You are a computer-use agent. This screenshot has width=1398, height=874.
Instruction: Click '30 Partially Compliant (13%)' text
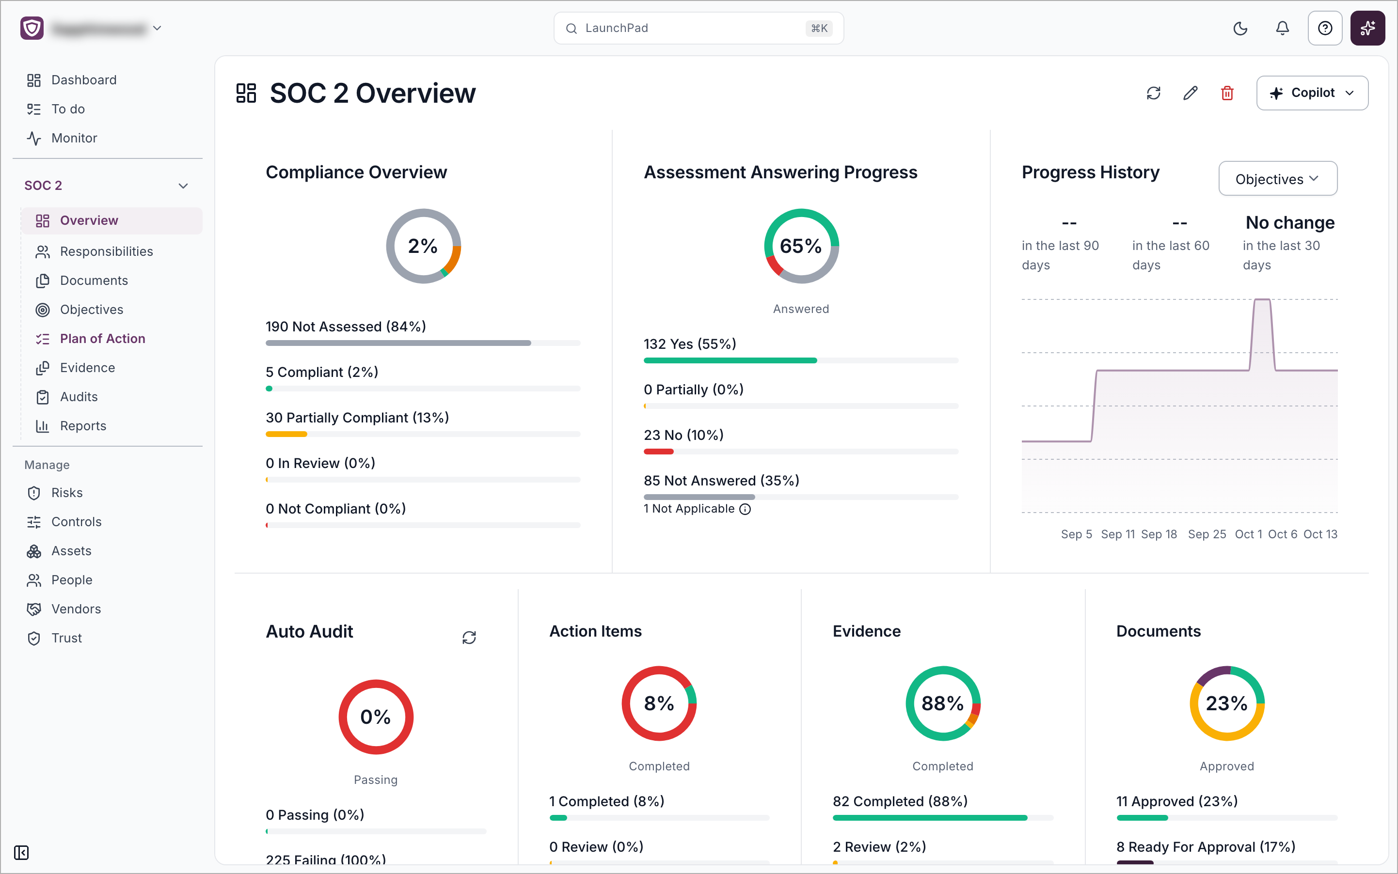point(357,418)
